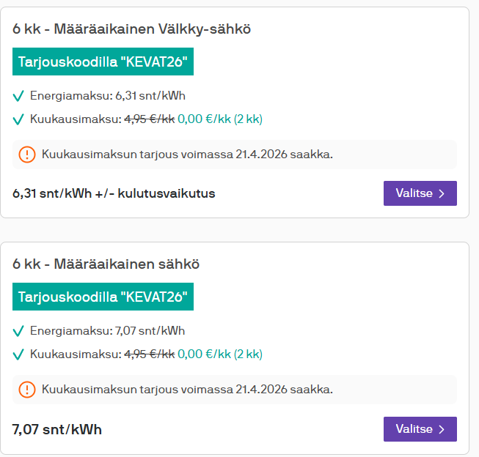Click arrow chevron on first Valitse button
Image resolution: width=479 pixels, height=457 pixels.
(x=442, y=193)
